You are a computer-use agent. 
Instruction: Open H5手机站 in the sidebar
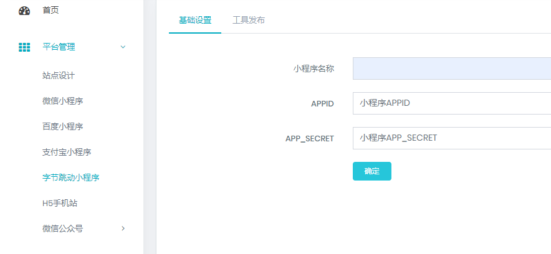tap(60, 203)
